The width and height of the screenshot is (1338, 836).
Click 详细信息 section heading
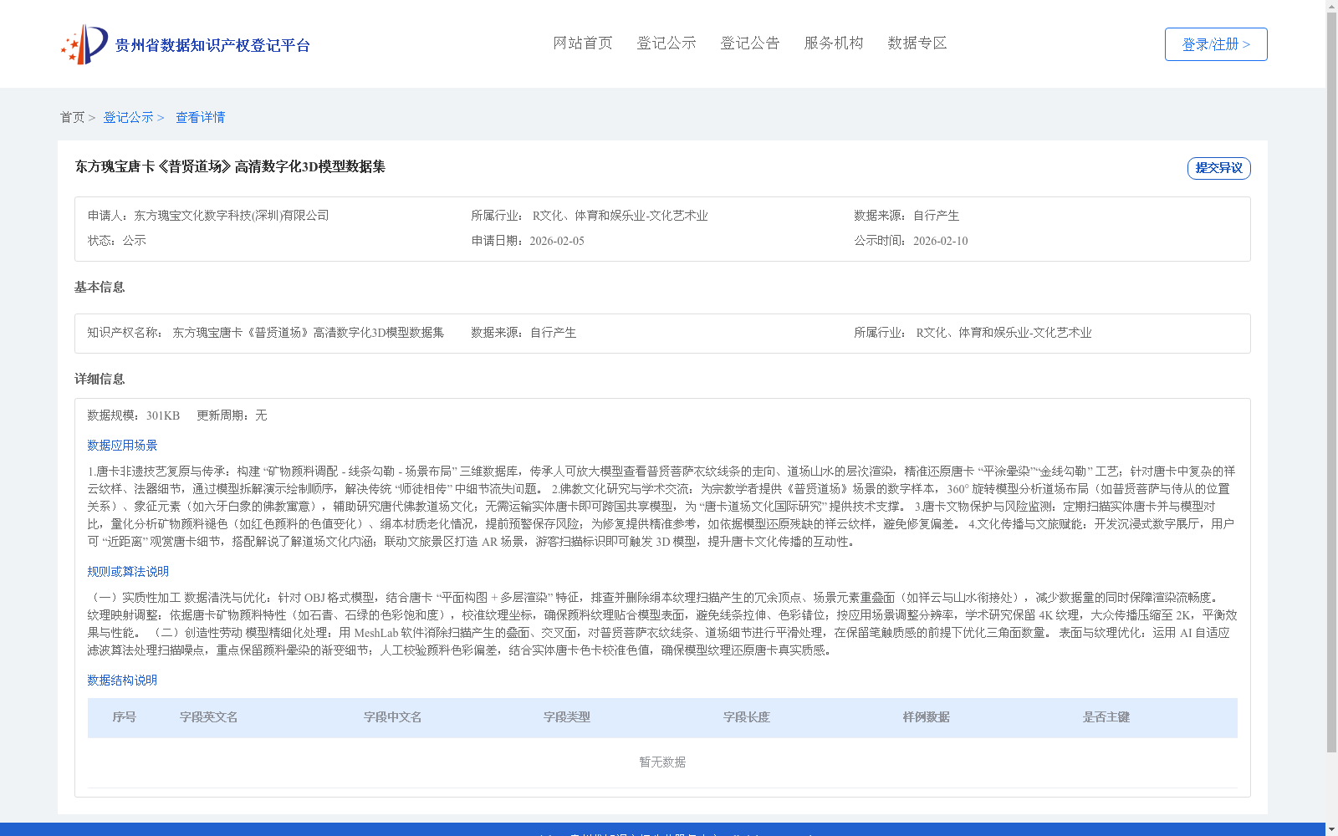coord(100,379)
